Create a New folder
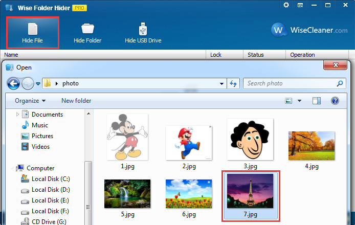This screenshot has height=225, width=355. (x=76, y=101)
